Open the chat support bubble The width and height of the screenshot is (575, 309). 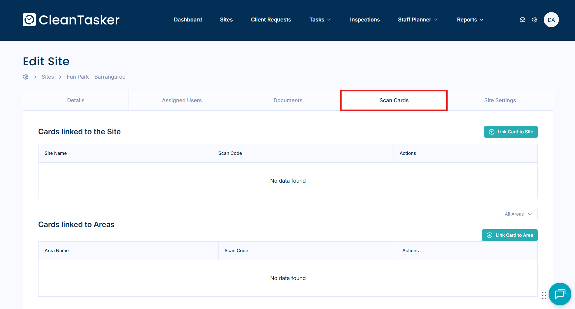(560, 294)
